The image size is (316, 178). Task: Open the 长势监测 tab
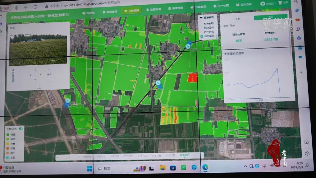pyautogui.click(x=131, y=11)
